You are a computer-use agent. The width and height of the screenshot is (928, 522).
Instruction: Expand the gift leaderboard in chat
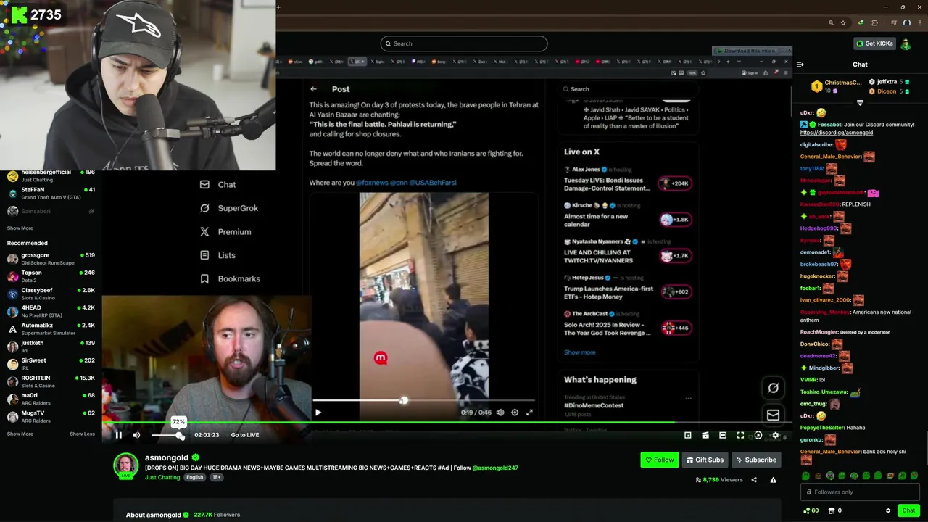pos(860,102)
